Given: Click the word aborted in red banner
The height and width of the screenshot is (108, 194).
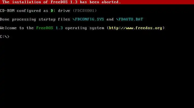Looking at the screenshot, I should click(110, 2).
